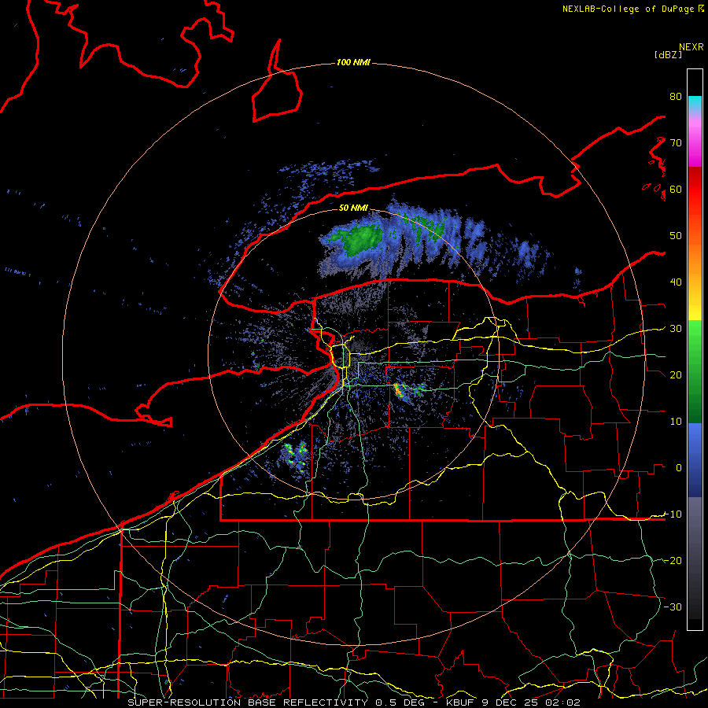
Task: Click the 80 dBZ scale label
Action: pos(676,96)
